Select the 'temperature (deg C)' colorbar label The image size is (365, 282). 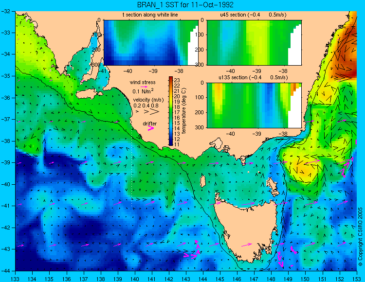point(184,111)
